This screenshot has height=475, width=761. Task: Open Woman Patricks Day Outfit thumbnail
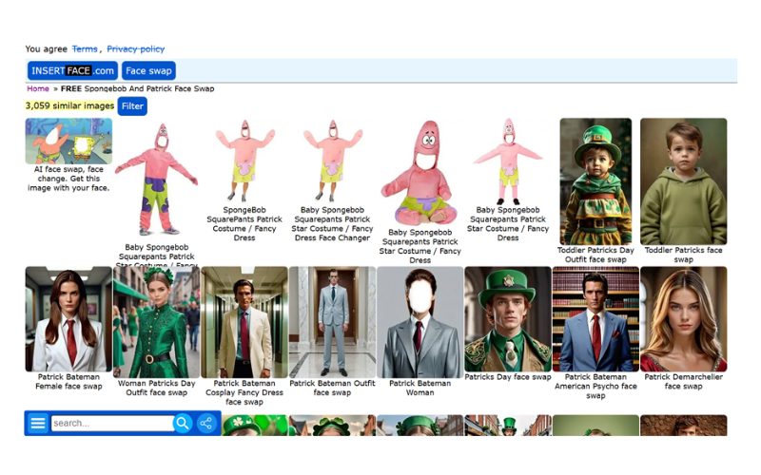(156, 322)
